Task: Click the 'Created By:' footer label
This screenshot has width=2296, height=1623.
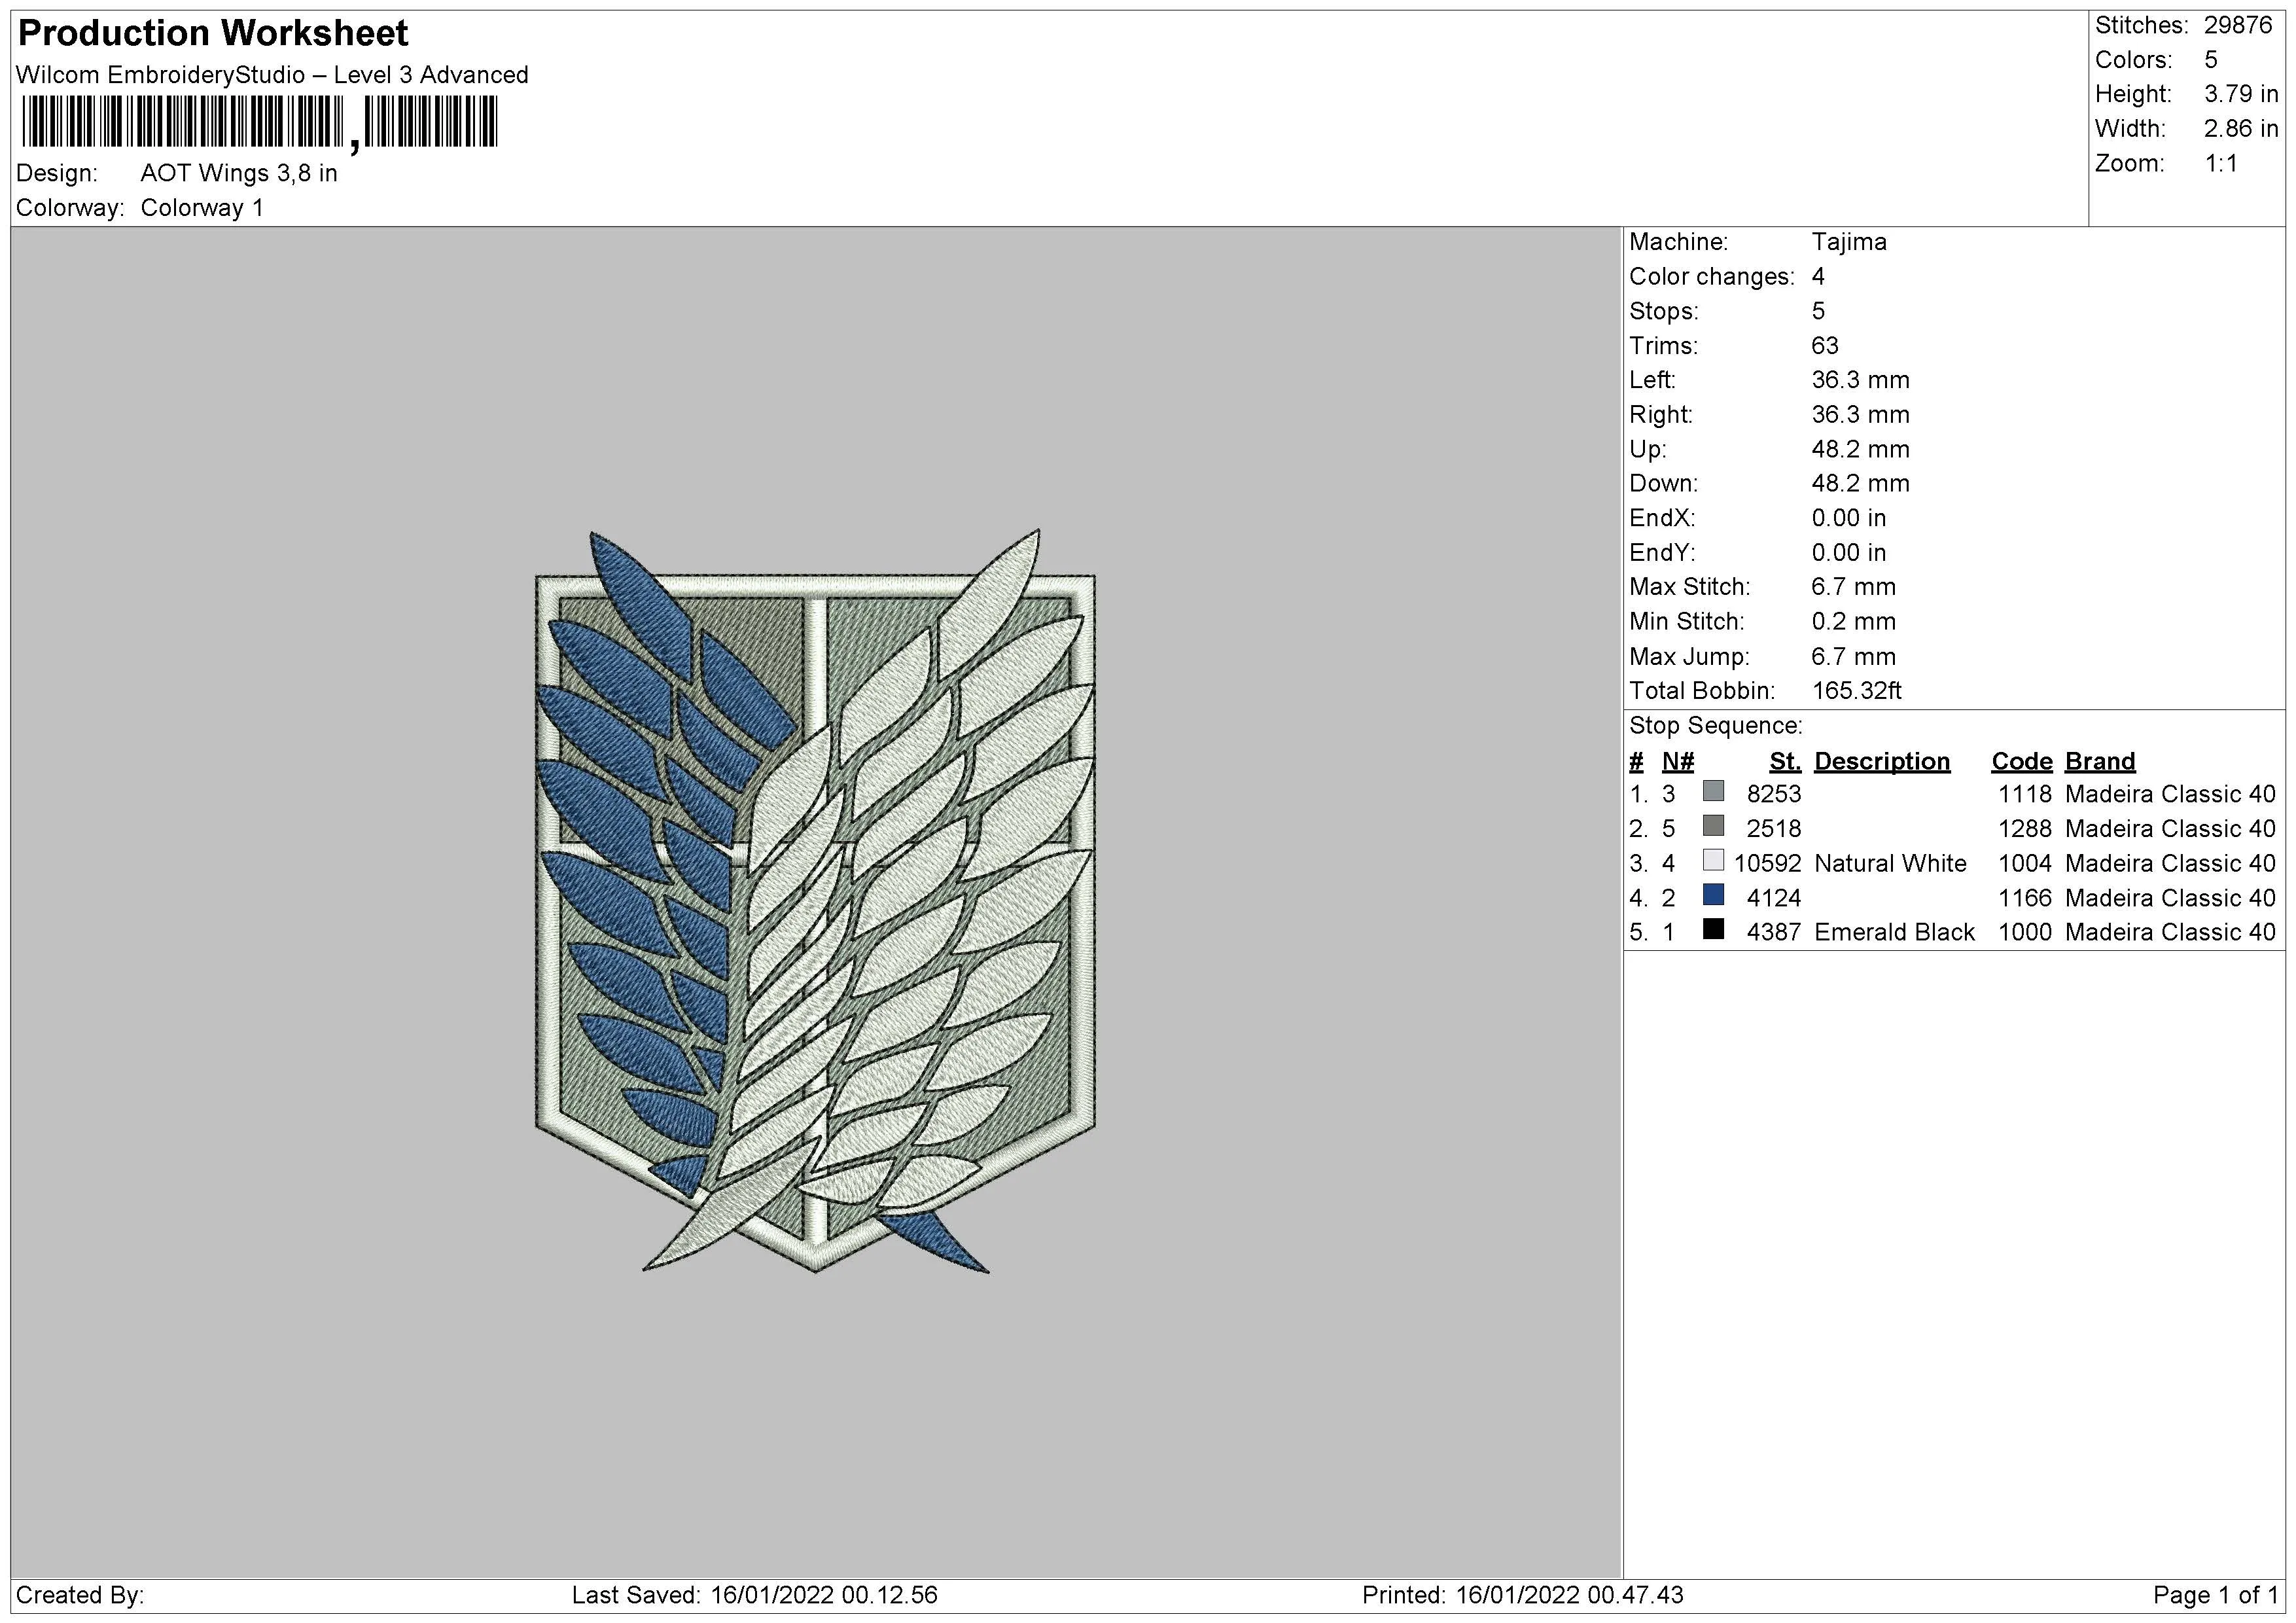Action: pos(80,1595)
